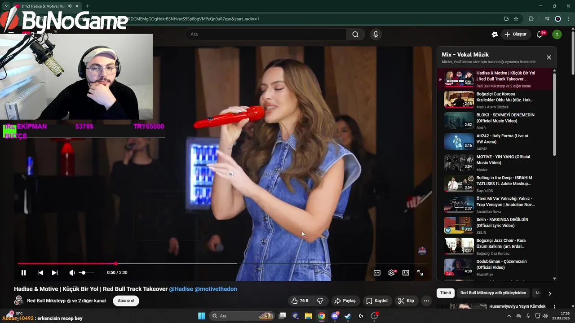The image size is (575, 323).
Task: Open Steam from the taskbar
Action: coord(348,316)
